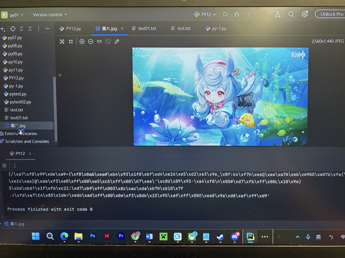Open the Code With Me icon

(278, 14)
